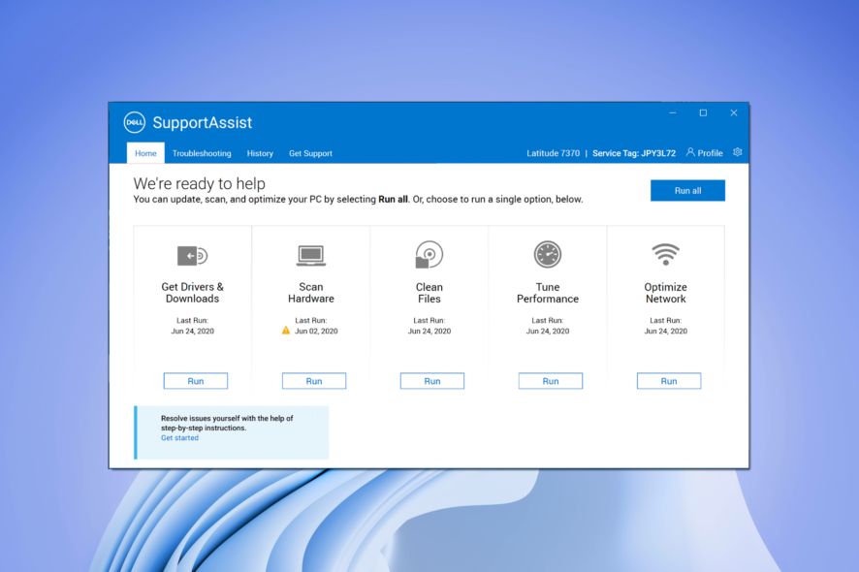Run the Clean Files option
This screenshot has width=859, height=572.
click(x=432, y=381)
